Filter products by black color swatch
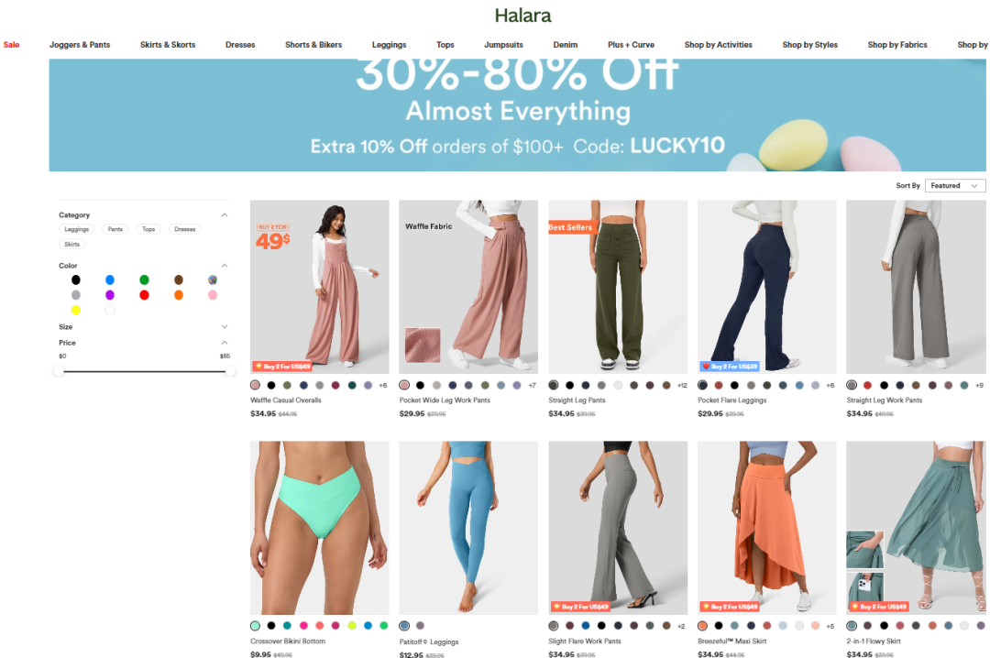This screenshot has width=990, height=658. (x=76, y=280)
